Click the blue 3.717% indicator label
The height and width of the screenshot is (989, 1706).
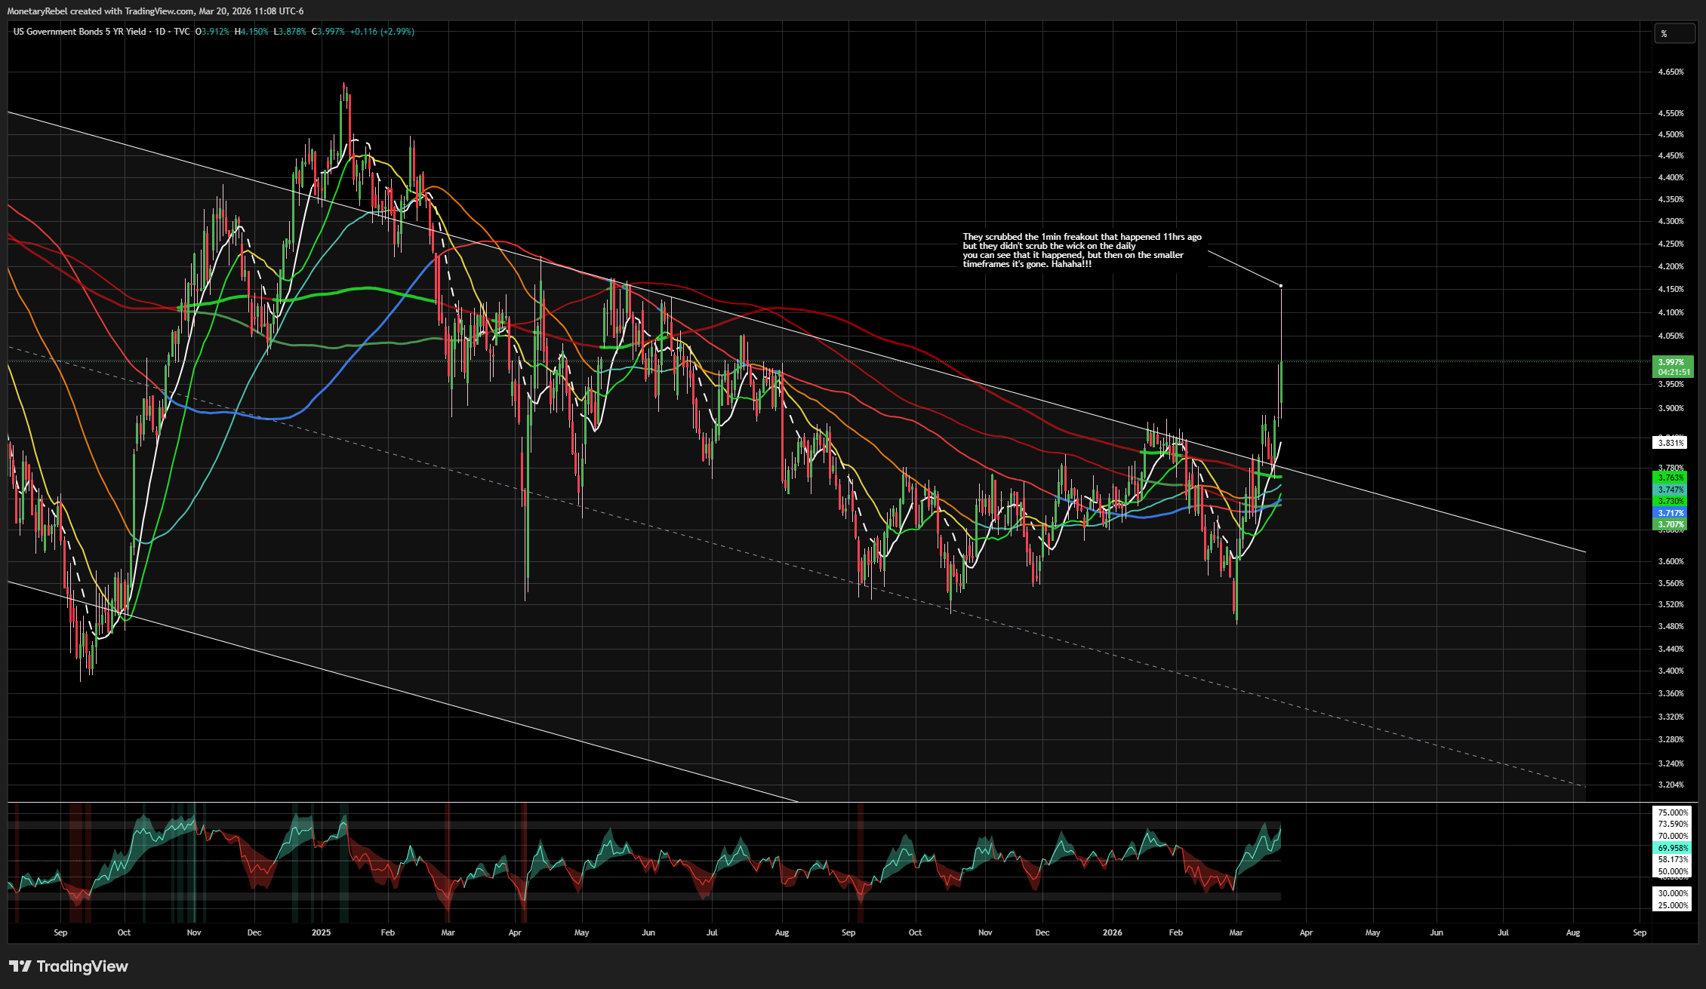pos(1671,513)
